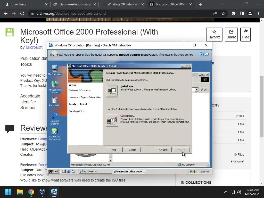Open the Microsoft author link
Image resolution: width=264 pixels, height=198 pixels.
pyautogui.click(x=34, y=47)
